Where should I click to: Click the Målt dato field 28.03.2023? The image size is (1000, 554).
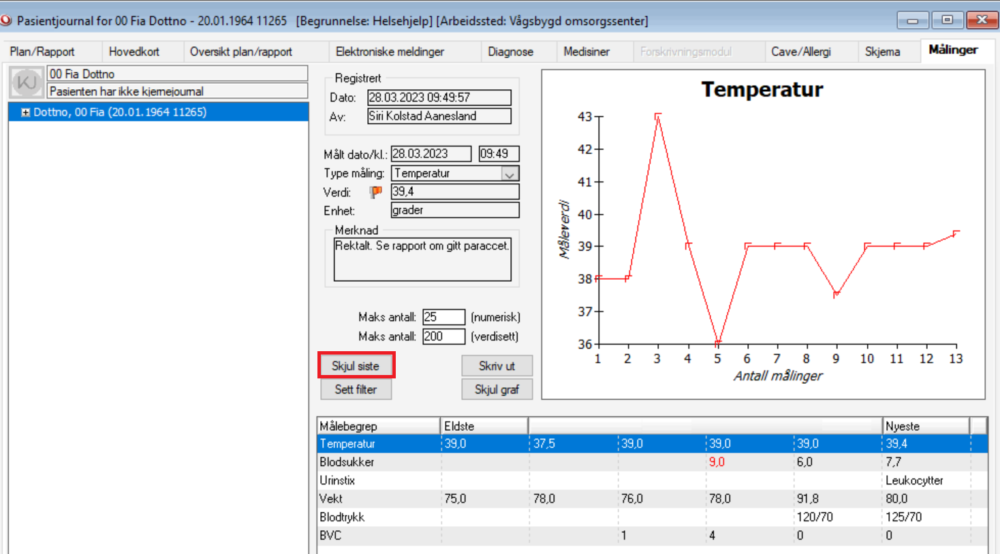click(x=431, y=154)
